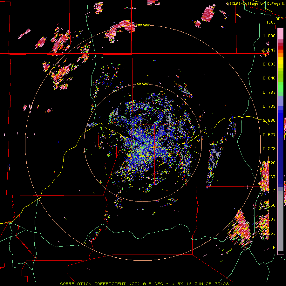Select the 0.893 value on the color scale

[x=269, y=64]
